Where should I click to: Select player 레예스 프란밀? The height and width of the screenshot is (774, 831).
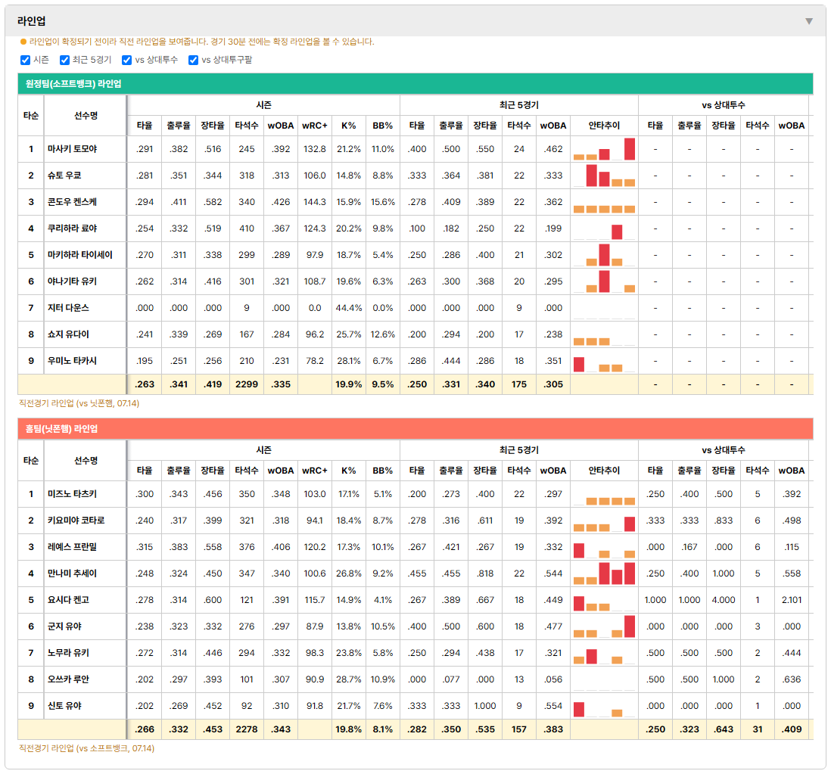click(x=72, y=547)
